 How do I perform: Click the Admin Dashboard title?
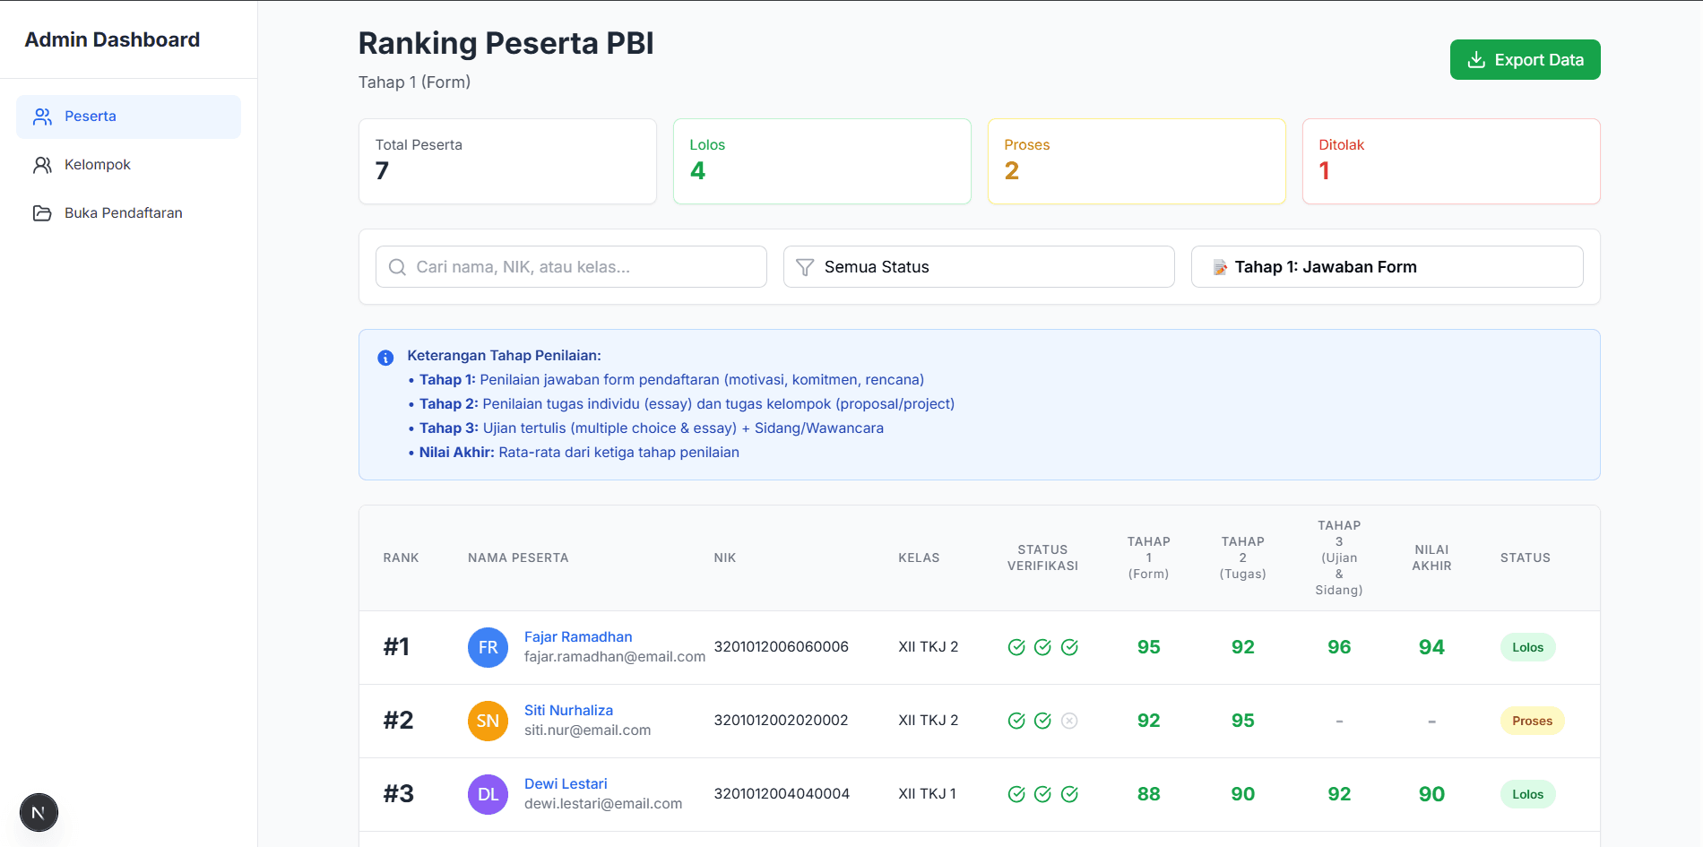click(x=112, y=39)
